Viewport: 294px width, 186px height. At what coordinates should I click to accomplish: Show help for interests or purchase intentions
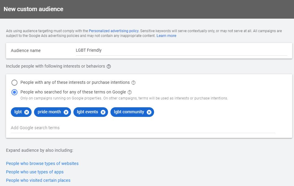tap(134, 83)
